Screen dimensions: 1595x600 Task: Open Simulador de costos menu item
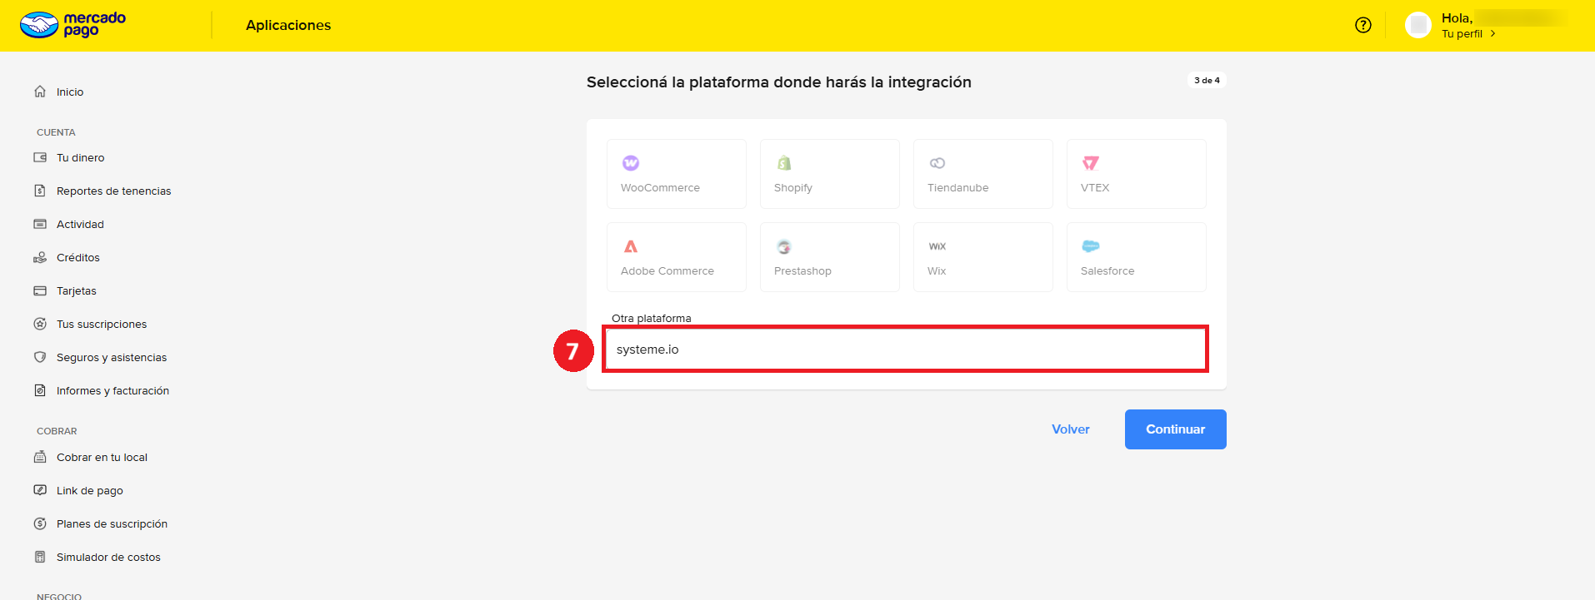pyautogui.click(x=108, y=557)
